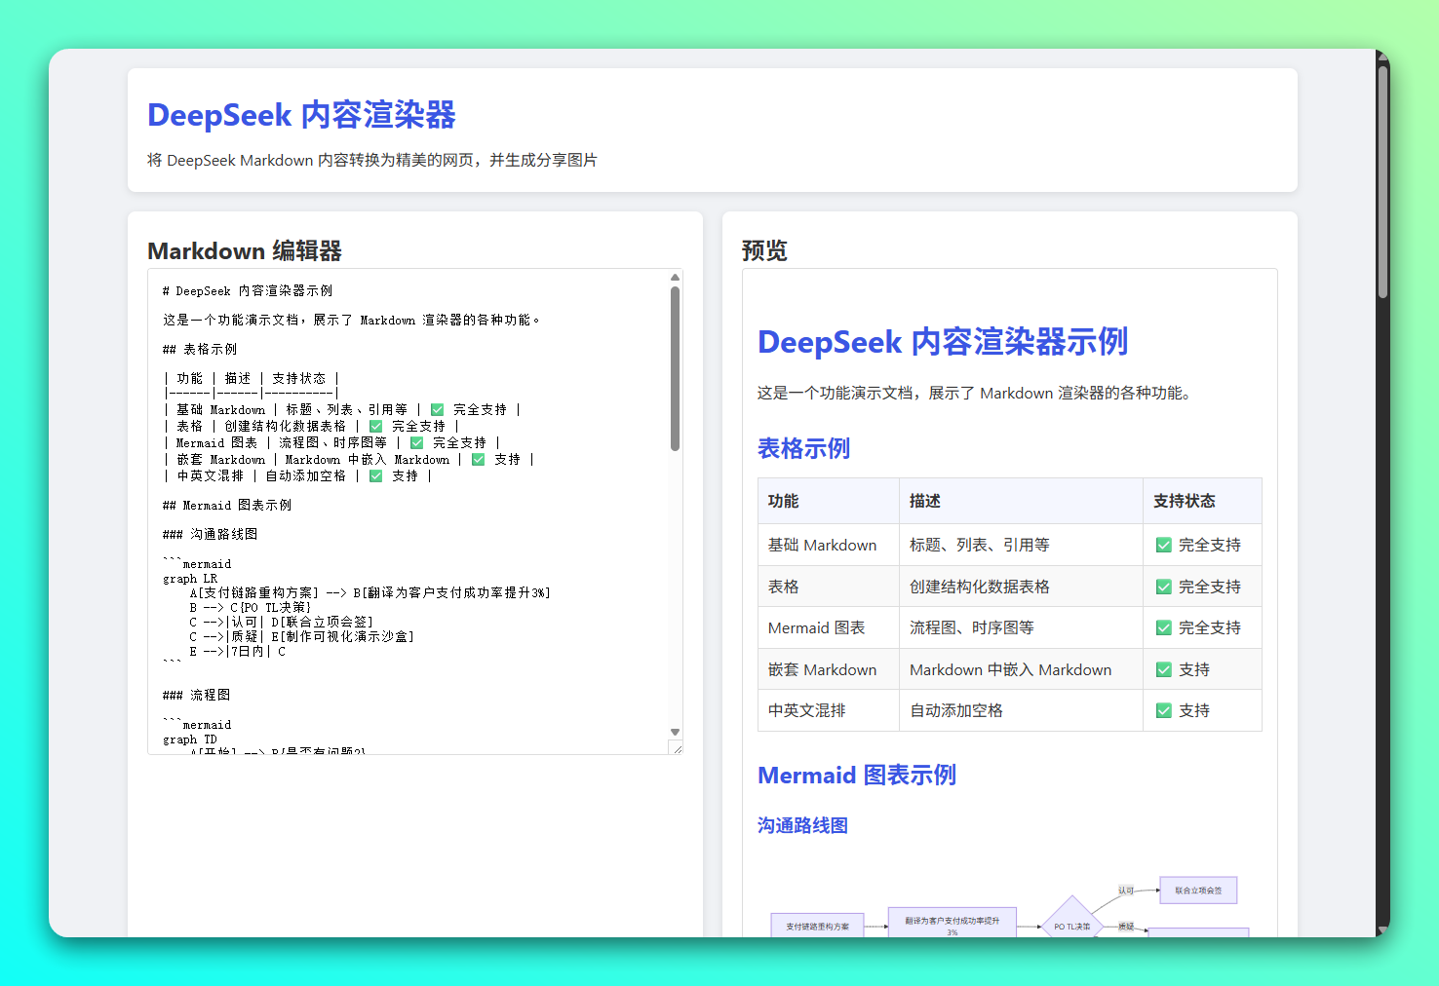Click editor scrollbar down arrow
1439x986 pixels.
[675, 732]
